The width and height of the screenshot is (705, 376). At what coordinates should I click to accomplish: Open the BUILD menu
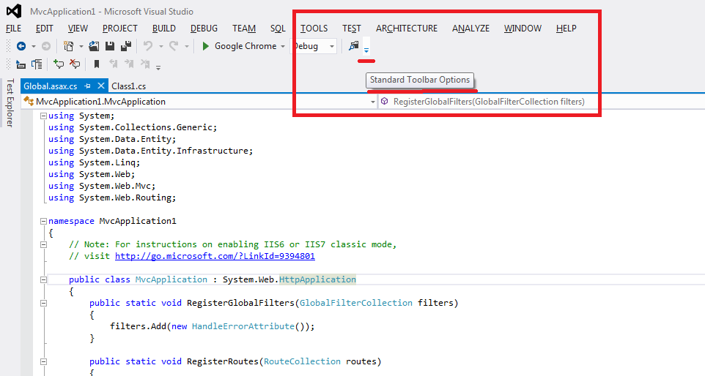164,29
